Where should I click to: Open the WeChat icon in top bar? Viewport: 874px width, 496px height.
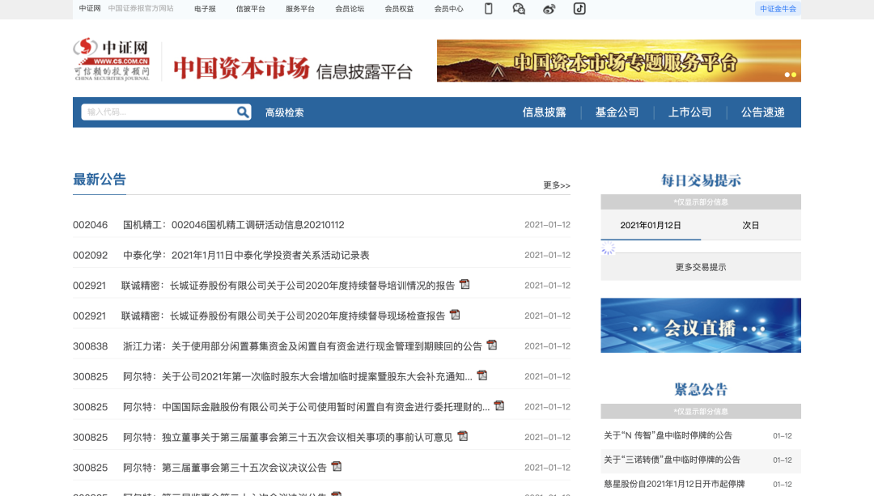coord(519,8)
